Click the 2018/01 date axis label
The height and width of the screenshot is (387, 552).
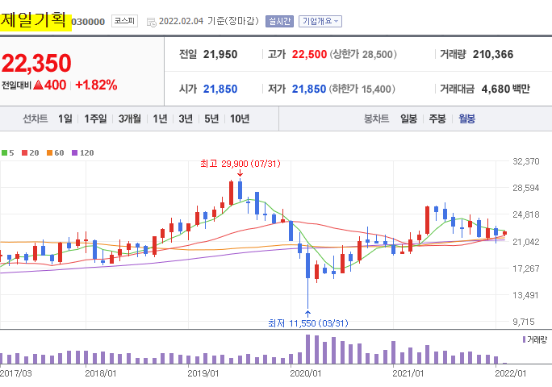[x=101, y=373]
